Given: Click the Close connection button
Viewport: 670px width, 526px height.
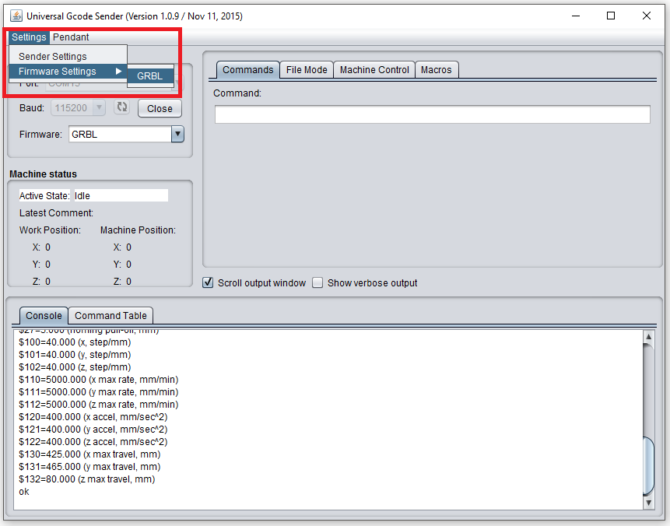Looking at the screenshot, I should pyautogui.click(x=160, y=108).
